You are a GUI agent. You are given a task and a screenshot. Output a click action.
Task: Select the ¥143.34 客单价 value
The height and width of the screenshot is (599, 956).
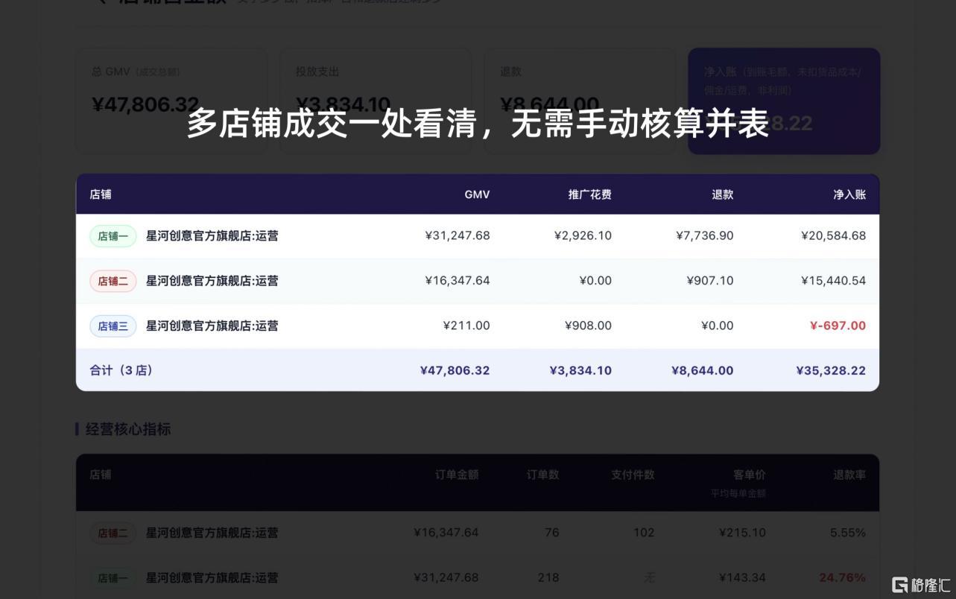coord(741,577)
